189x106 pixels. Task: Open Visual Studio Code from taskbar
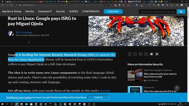[x=60, y=104]
